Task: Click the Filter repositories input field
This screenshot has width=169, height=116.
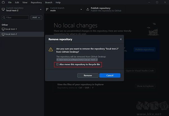Action: coord(15,17)
